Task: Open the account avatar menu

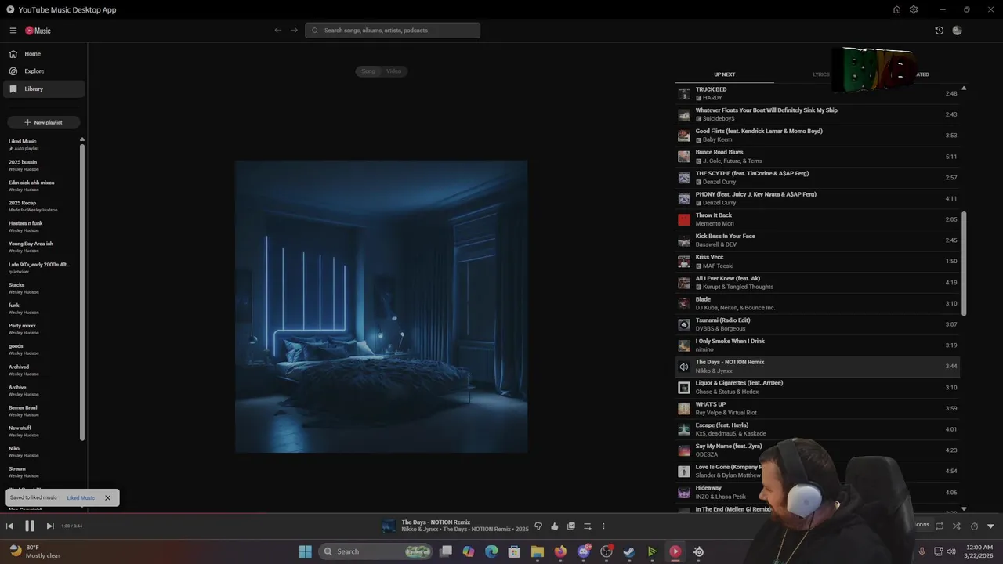Action: tap(957, 31)
